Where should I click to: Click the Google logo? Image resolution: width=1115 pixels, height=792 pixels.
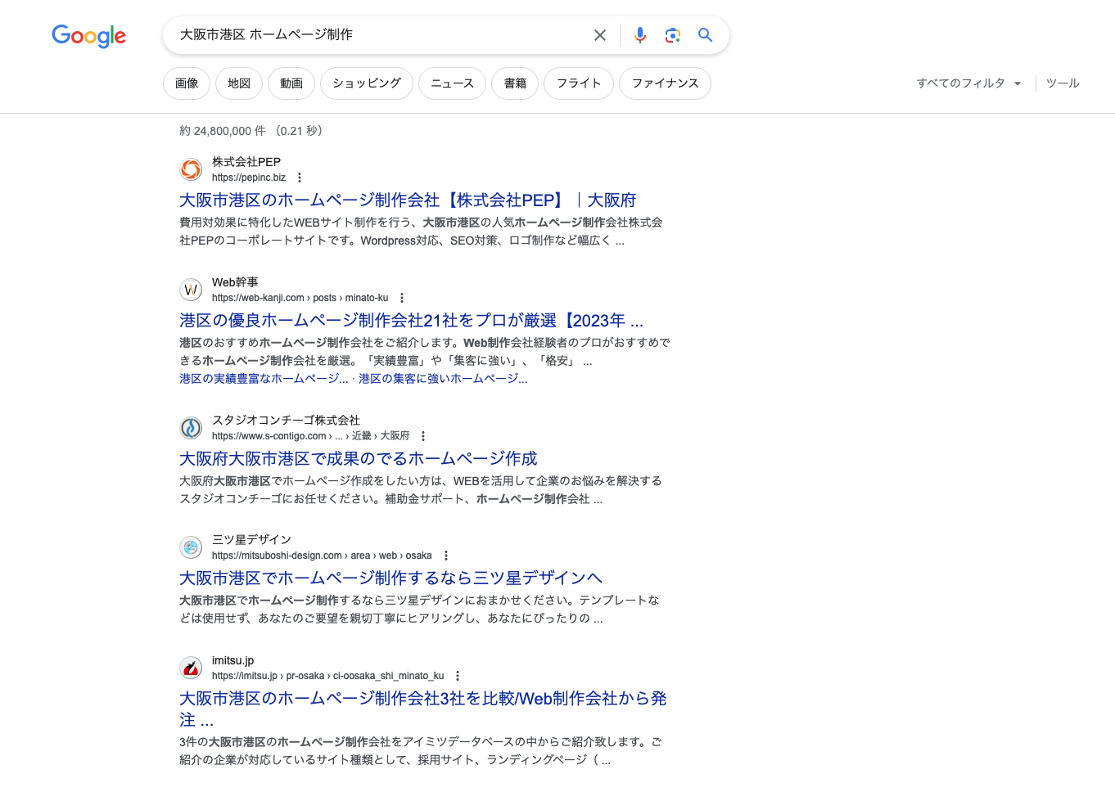click(88, 35)
